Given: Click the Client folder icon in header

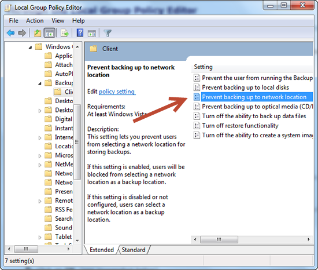Looking at the screenshot, I should [94, 49].
